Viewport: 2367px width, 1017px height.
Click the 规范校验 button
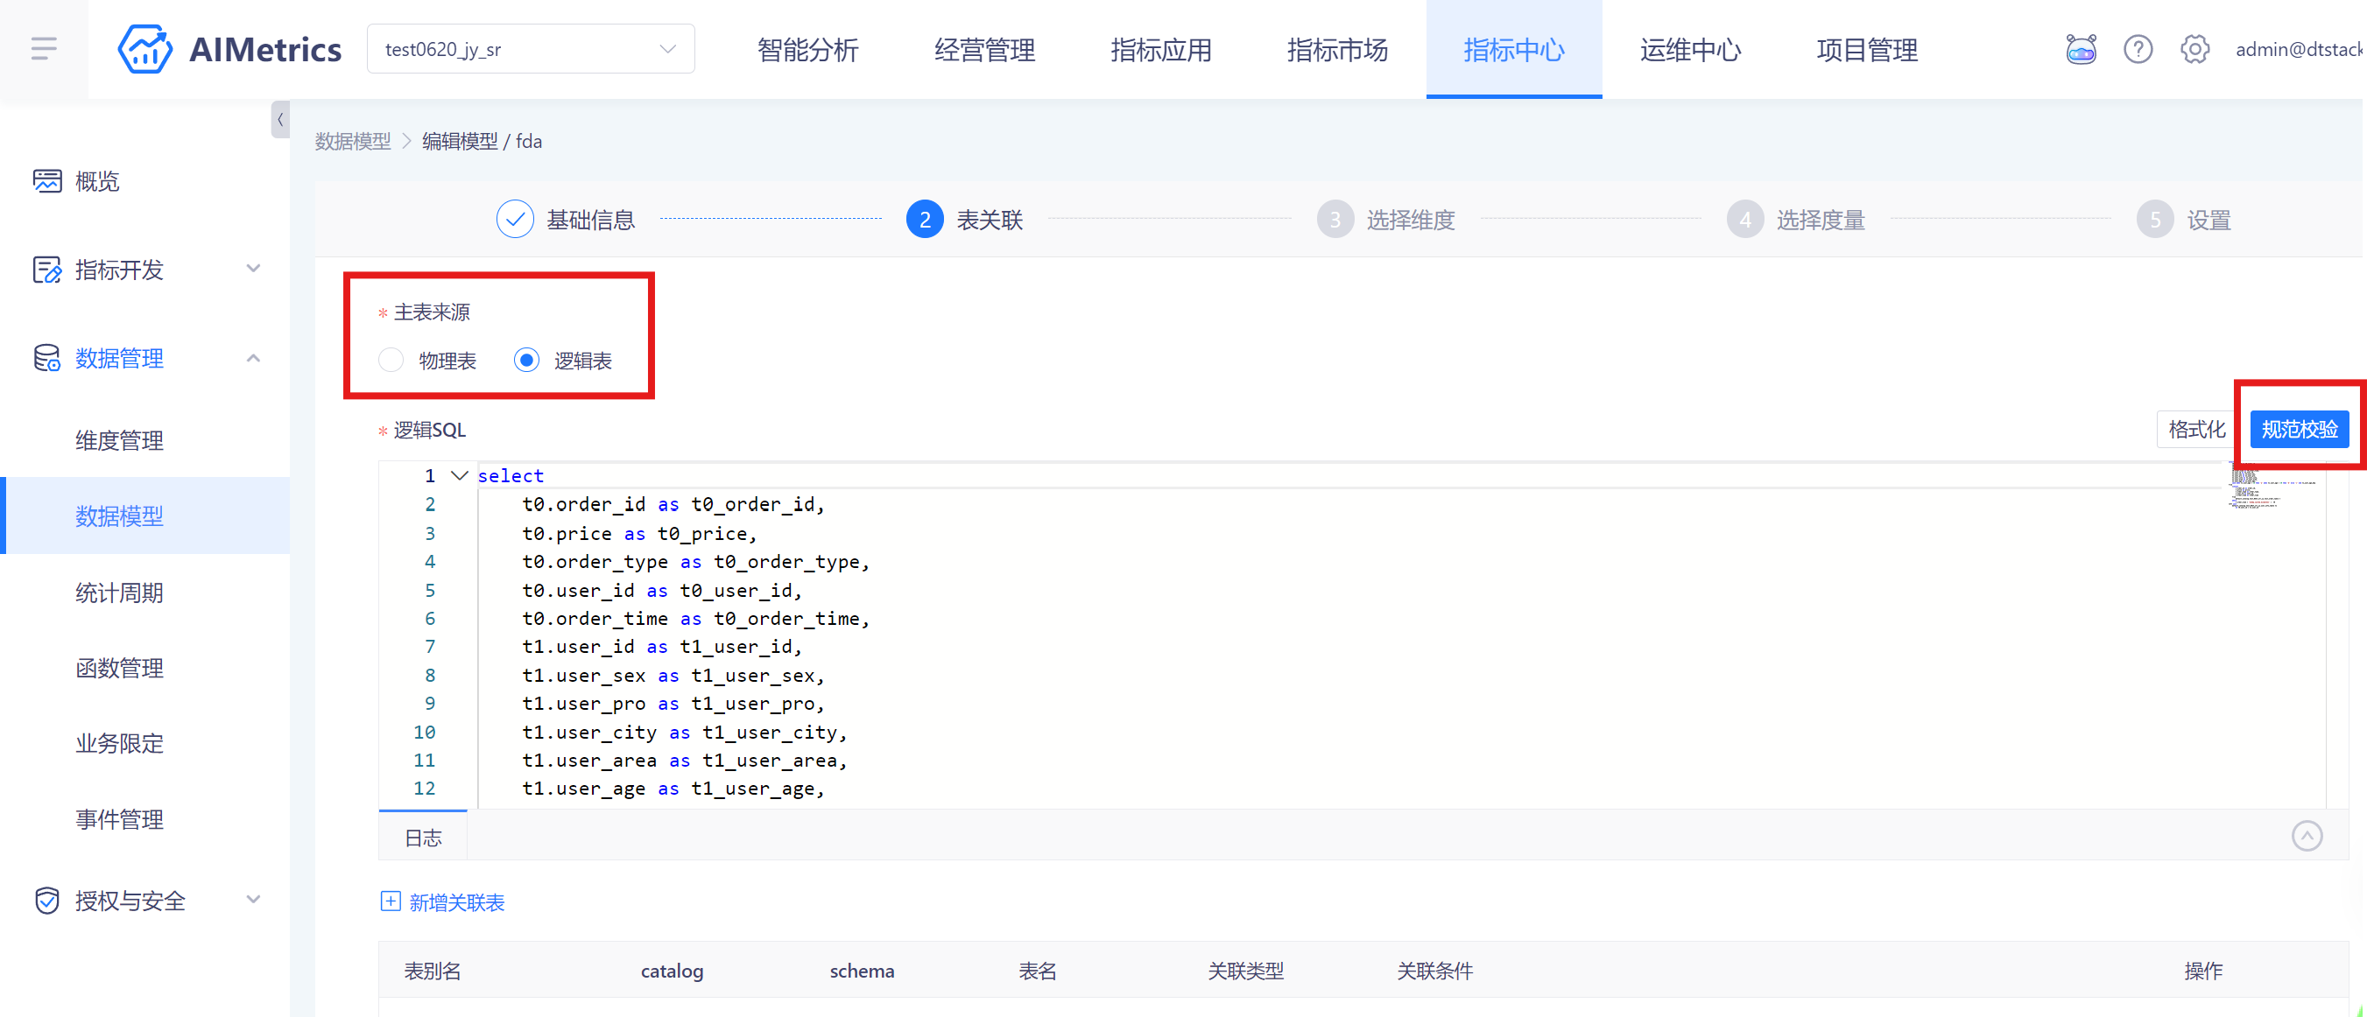2299,429
